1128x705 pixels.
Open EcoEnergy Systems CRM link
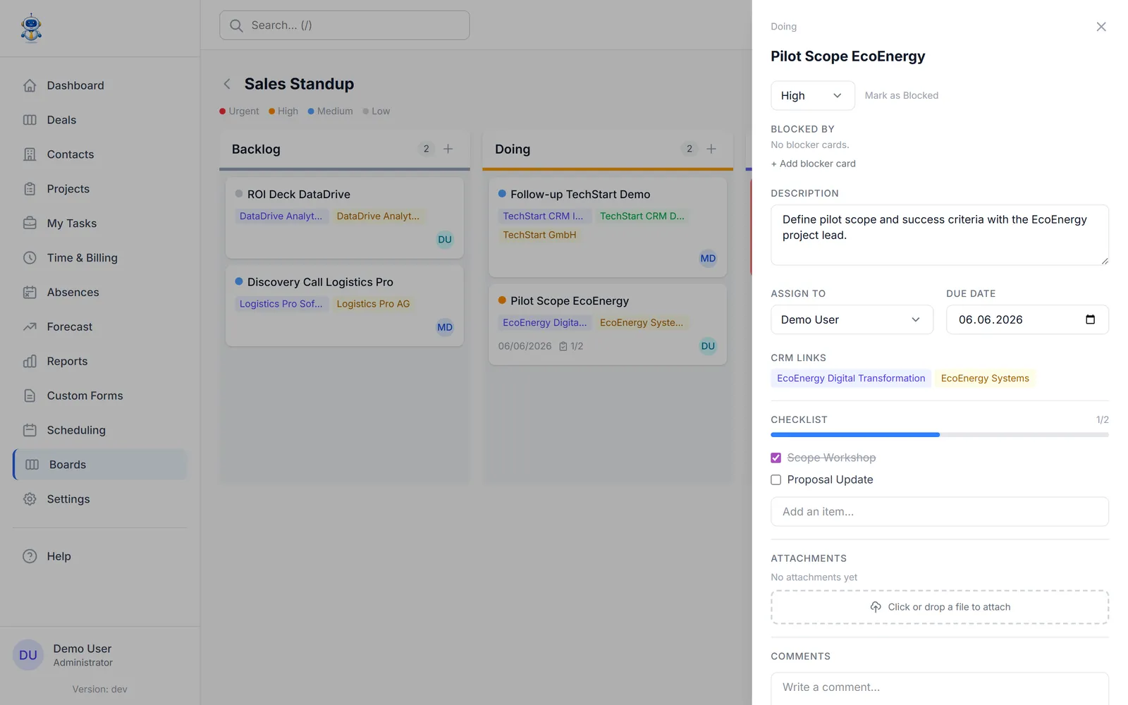[985, 379]
